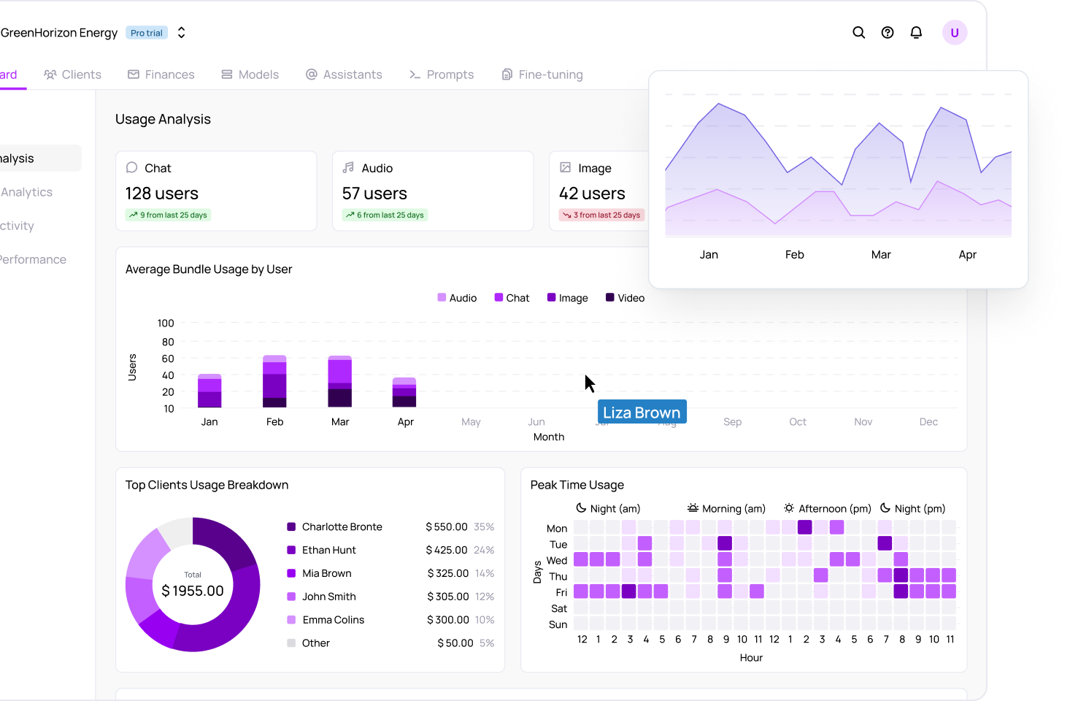Viewport: 1070px width, 701px height.
Task: Open the Assistants tab
Action: 344,74
